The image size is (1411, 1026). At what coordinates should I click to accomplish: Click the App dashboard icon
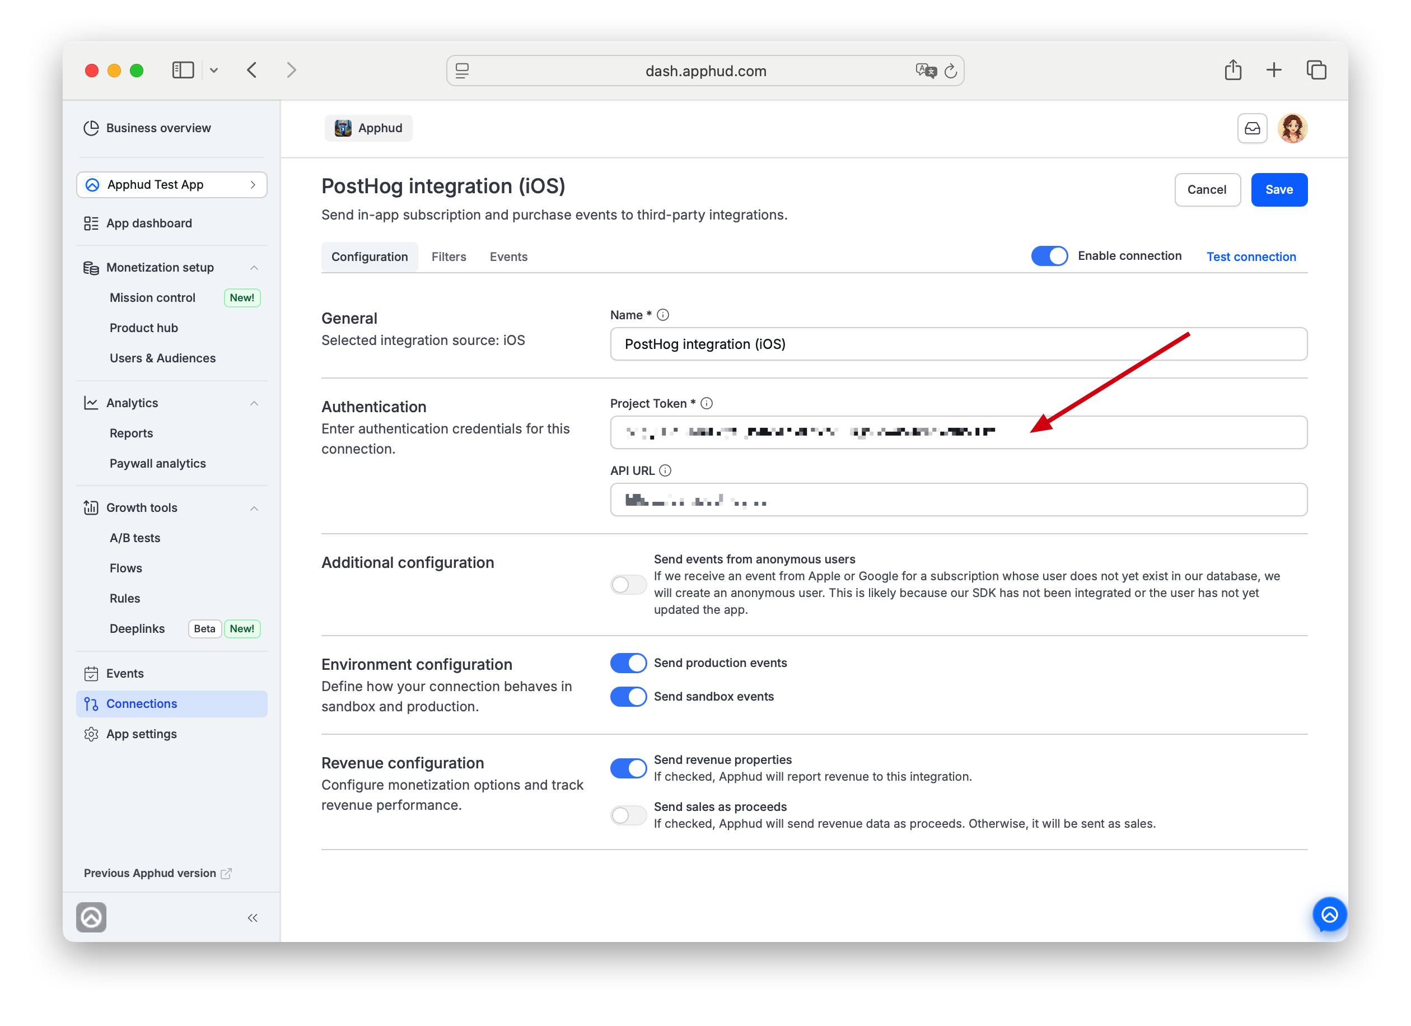coord(91,223)
